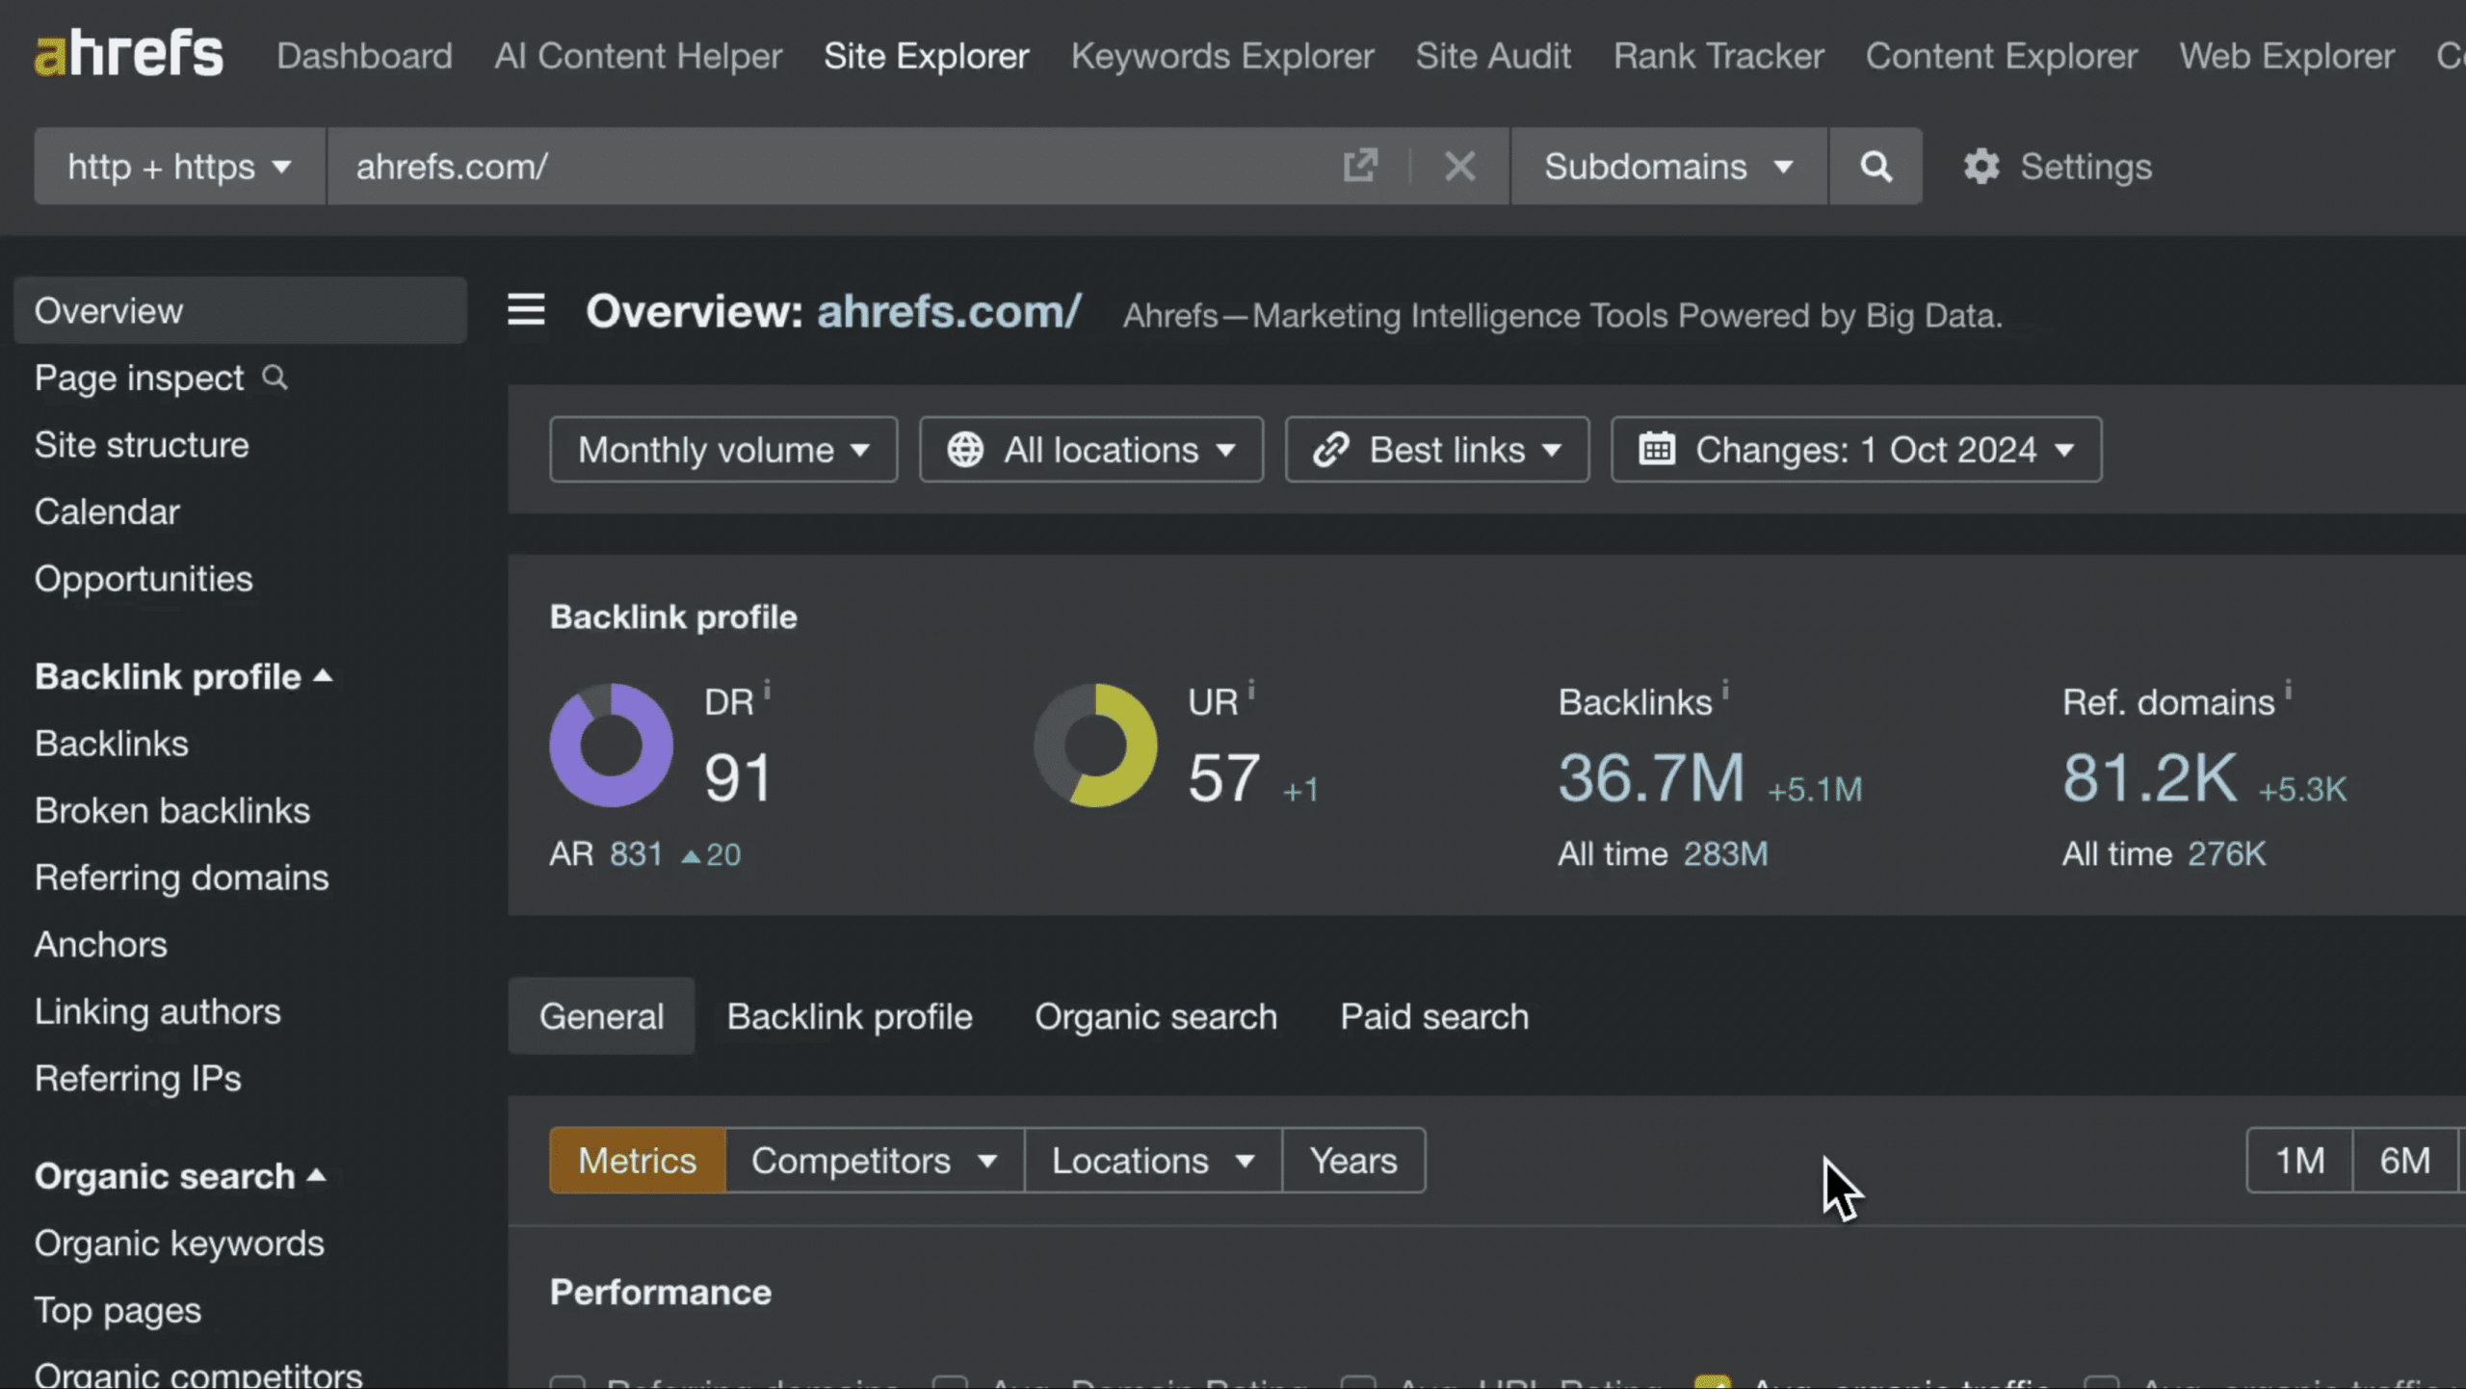Open Broken backlinks in the sidebar
This screenshot has width=2466, height=1389.
tap(172, 810)
